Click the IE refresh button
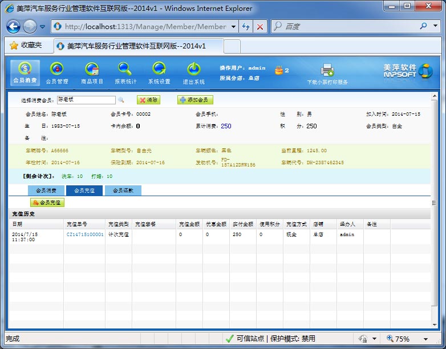 [246, 27]
